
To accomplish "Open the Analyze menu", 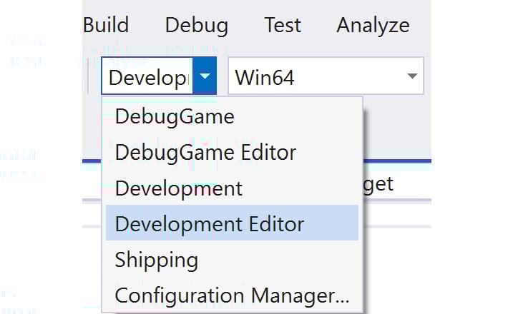I will pyautogui.click(x=373, y=26).
